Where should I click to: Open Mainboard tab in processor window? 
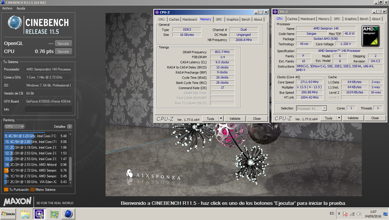pyautogui.click(x=308, y=19)
